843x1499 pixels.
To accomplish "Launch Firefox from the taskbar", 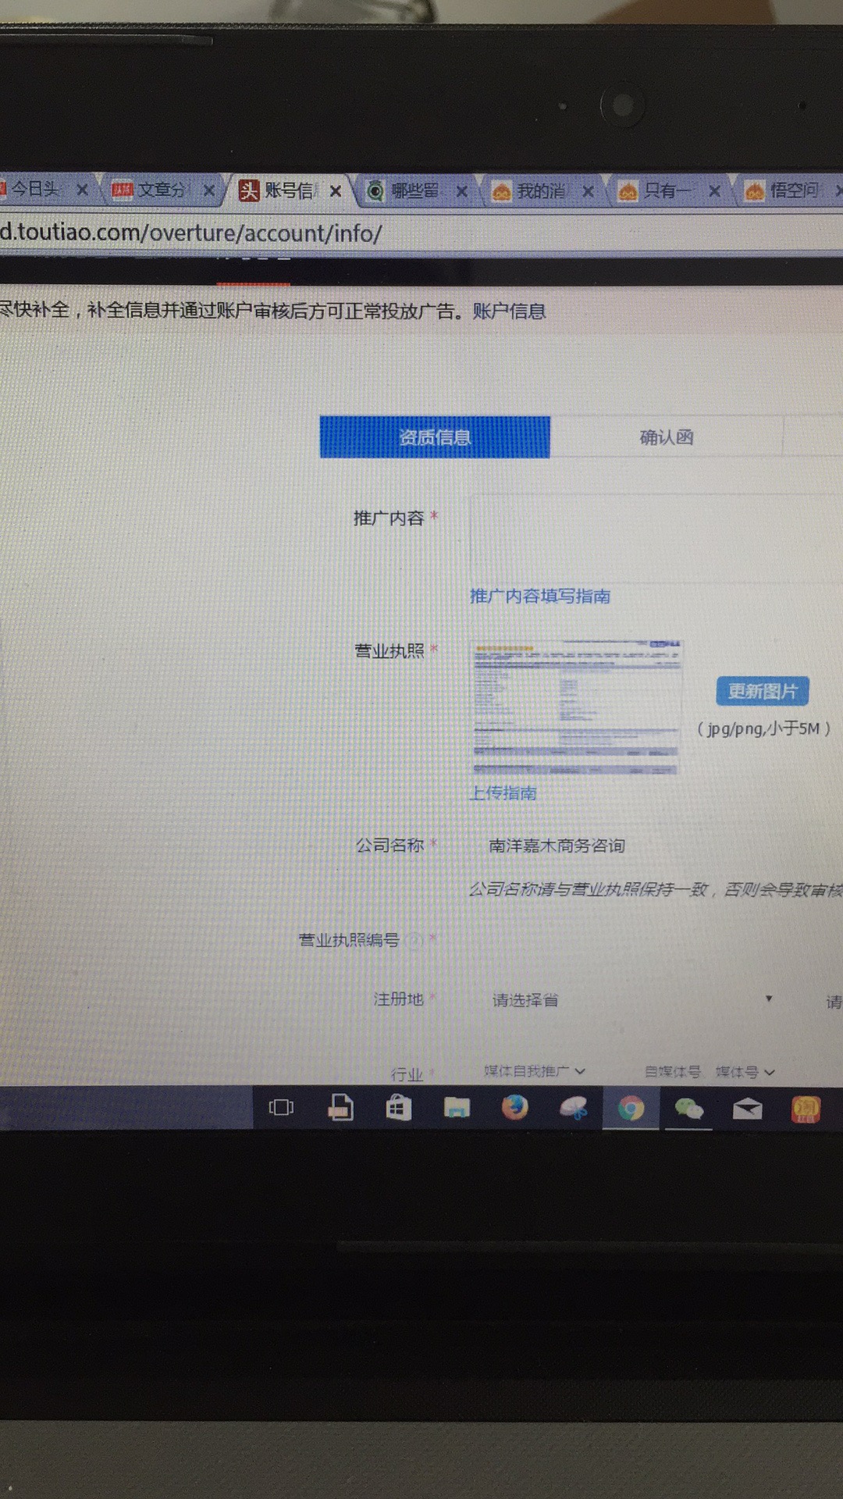I will point(514,1108).
